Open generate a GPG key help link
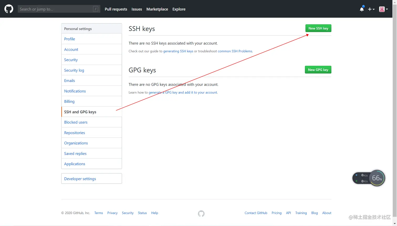The image size is (397, 226). point(183,92)
